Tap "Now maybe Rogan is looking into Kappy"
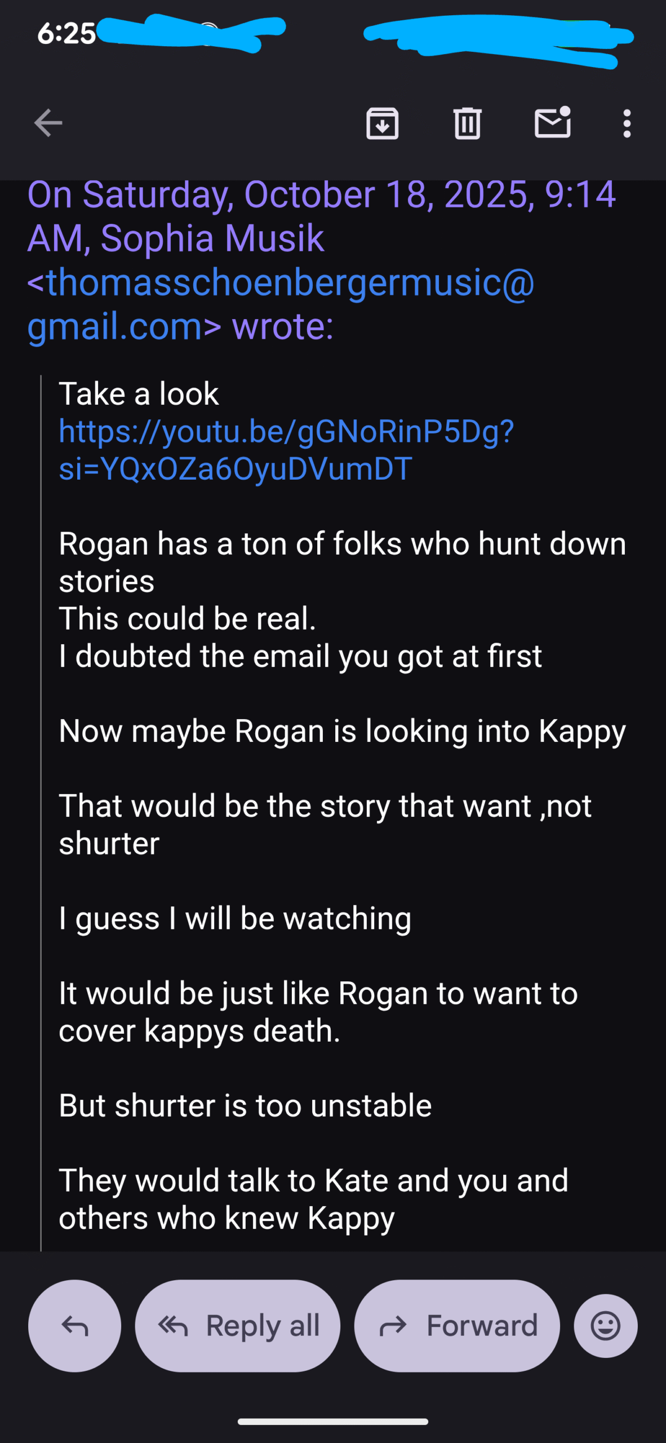The width and height of the screenshot is (666, 1443). 342,731
